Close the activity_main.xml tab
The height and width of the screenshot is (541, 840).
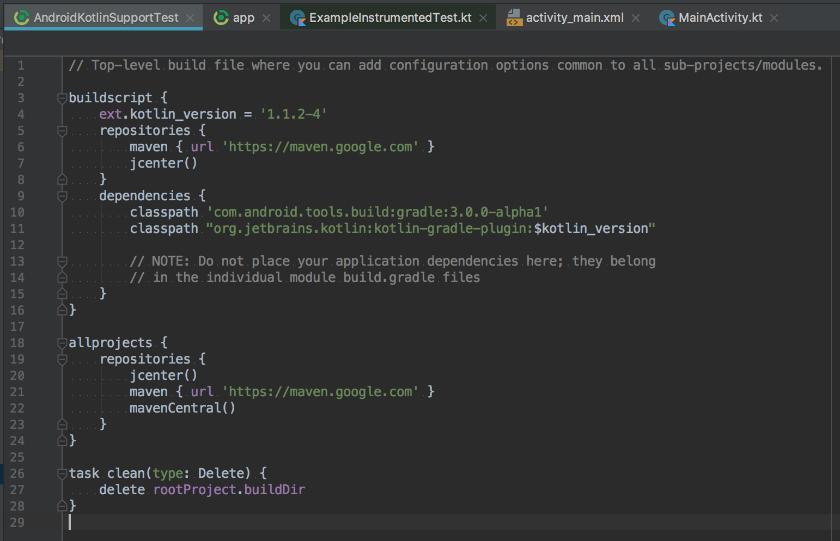pos(636,18)
